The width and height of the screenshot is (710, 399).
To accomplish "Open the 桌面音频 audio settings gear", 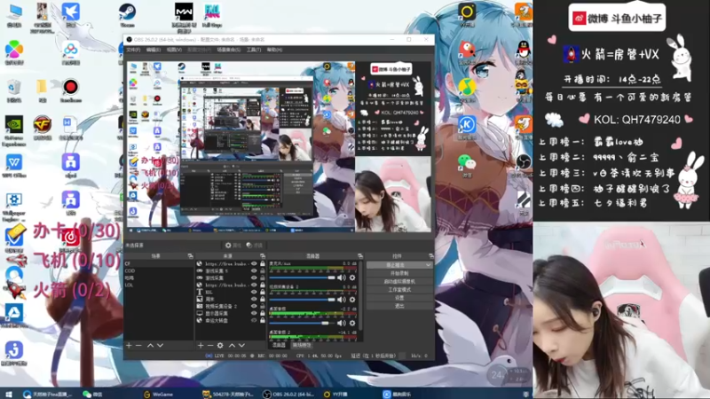I will [x=352, y=323].
